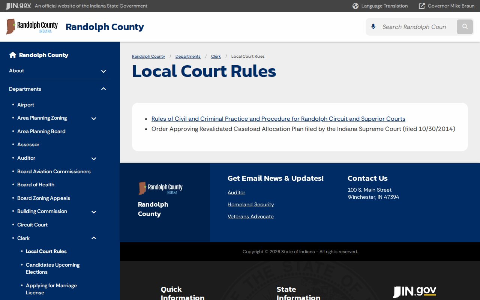This screenshot has height=300, width=480.
Task: Click the home icon in sidebar
Action: pyautogui.click(x=13, y=55)
